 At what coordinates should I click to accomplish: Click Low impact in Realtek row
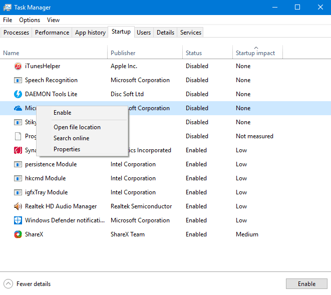point(241,206)
